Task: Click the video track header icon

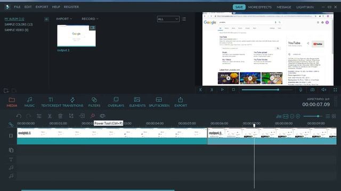Action: pos(11,136)
